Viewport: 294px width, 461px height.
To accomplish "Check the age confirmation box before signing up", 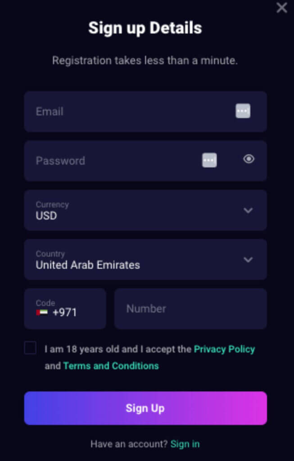I will point(30,348).
